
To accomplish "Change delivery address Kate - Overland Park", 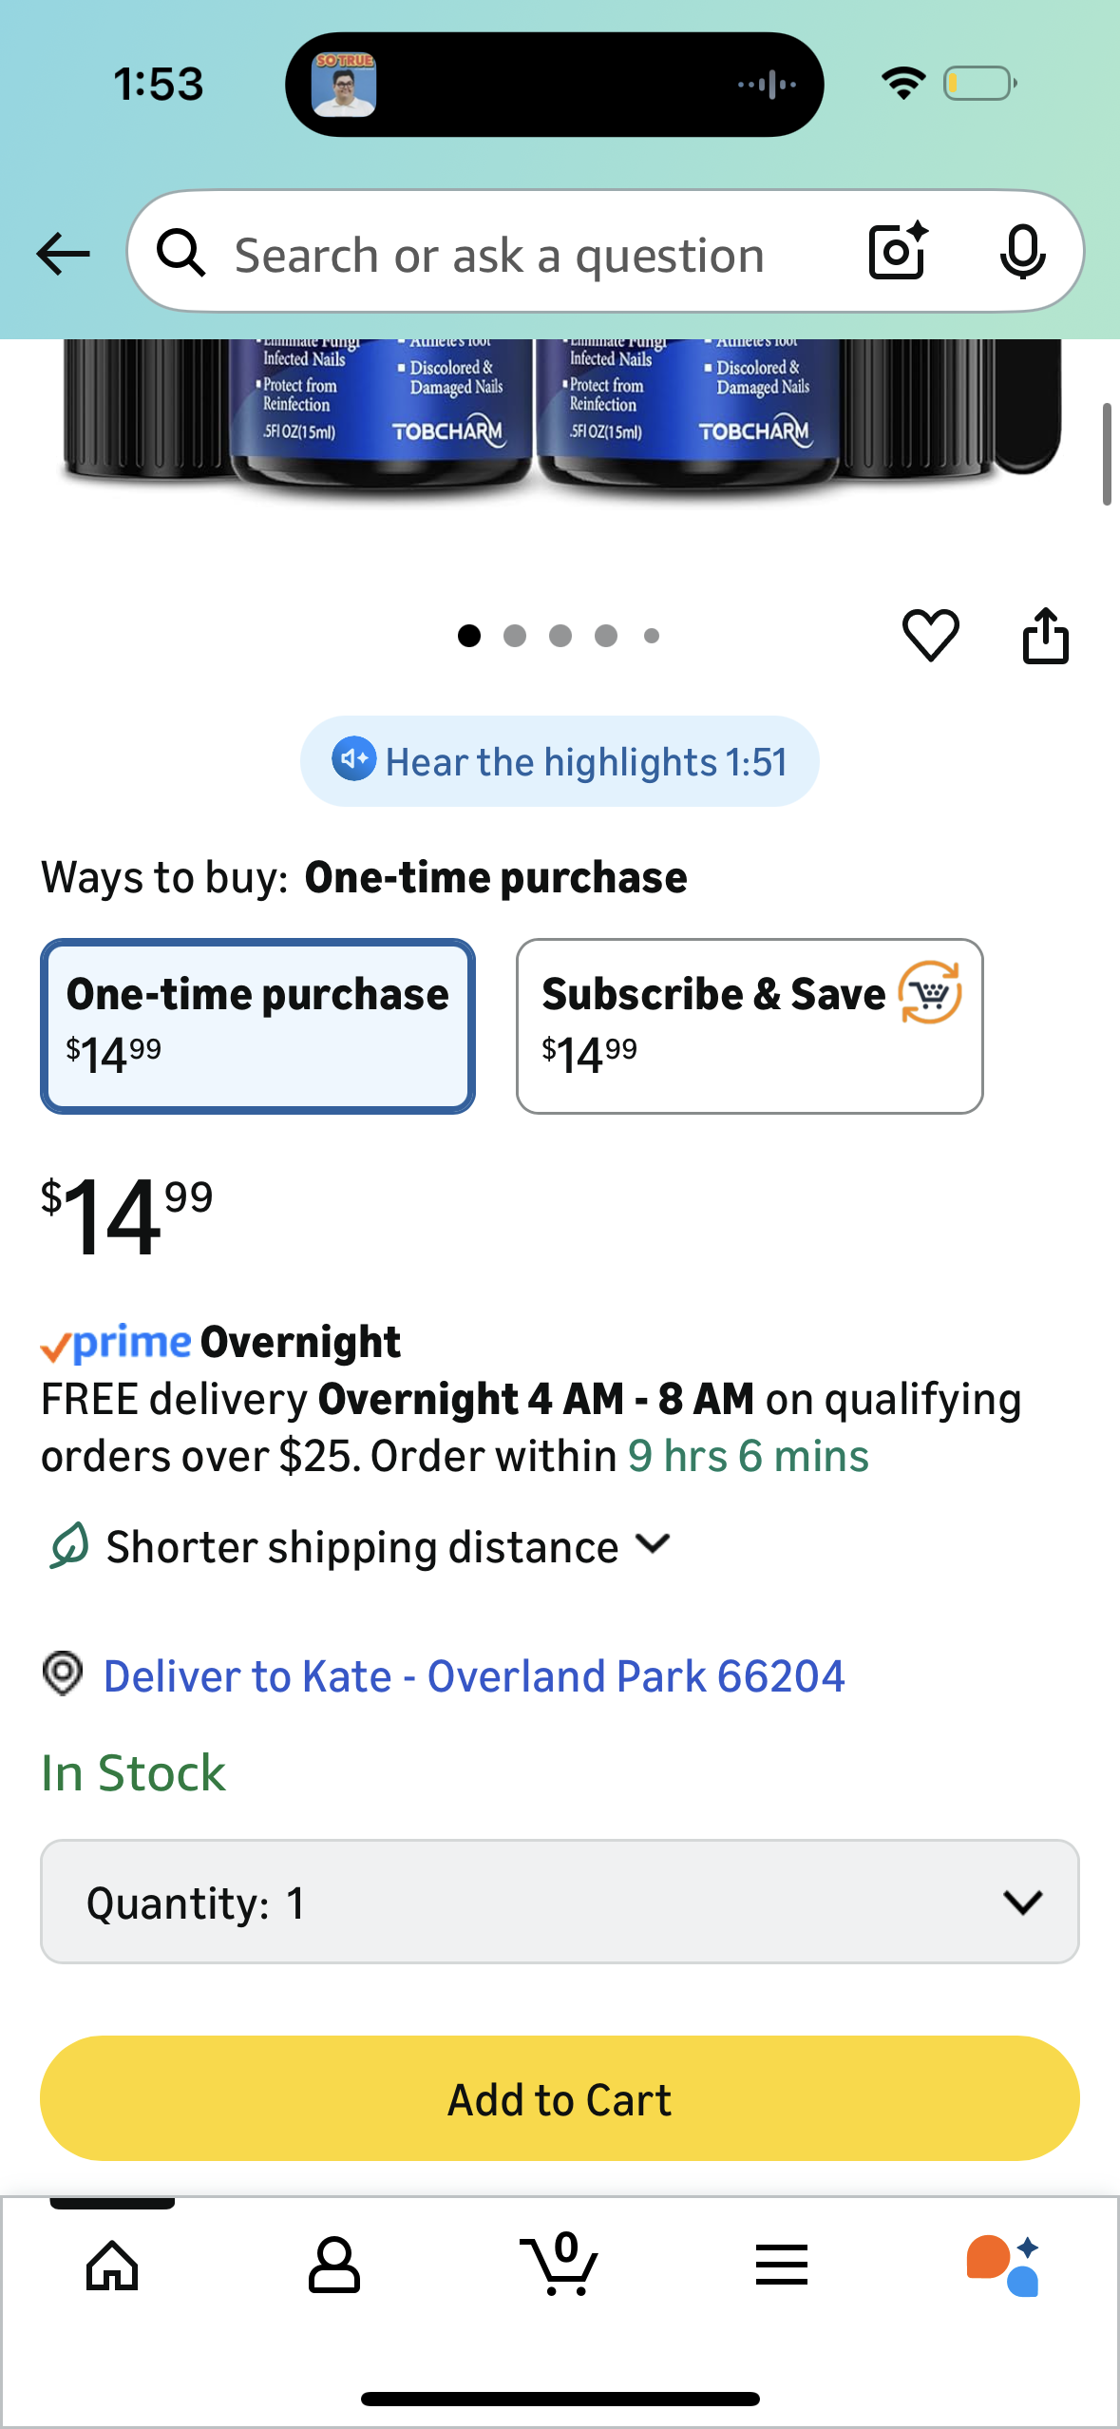I will point(473,1675).
